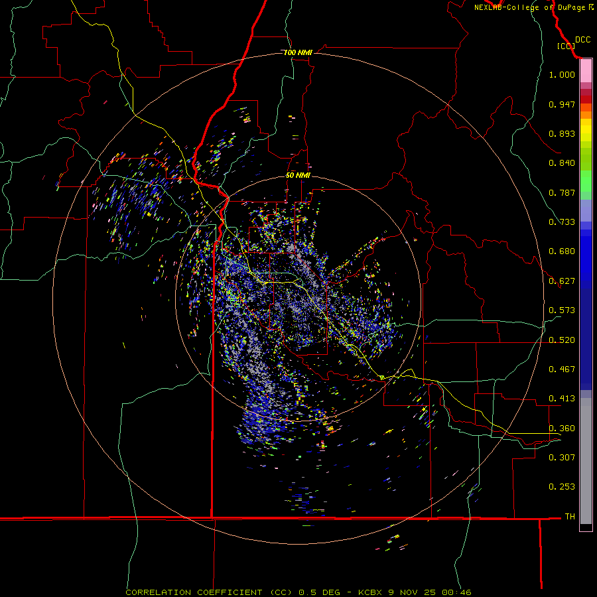Click the 0.413 legend value
597x597 pixels.
click(562, 399)
